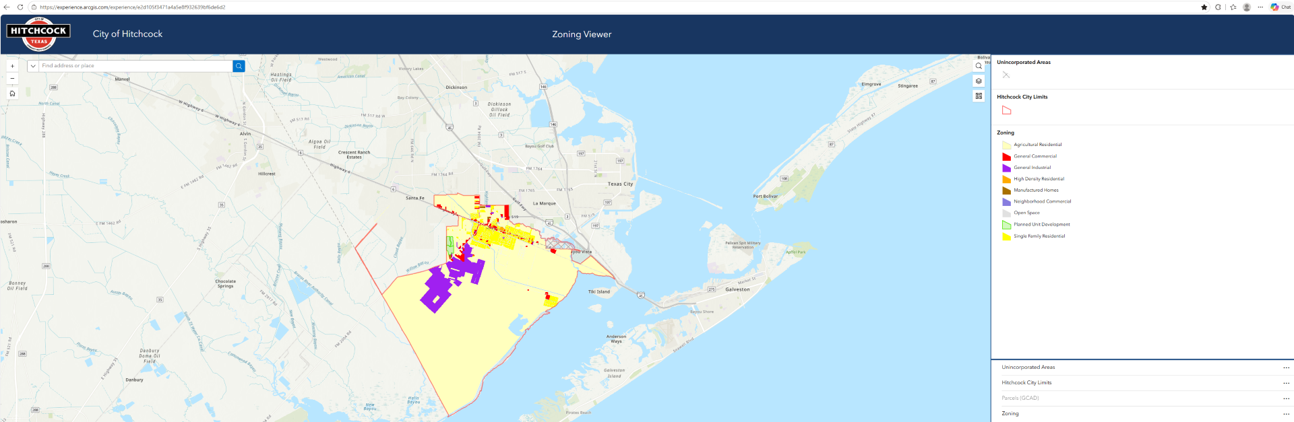Click the General Industrial legend label
Viewport: 1294px width, 422px height.
point(1033,168)
